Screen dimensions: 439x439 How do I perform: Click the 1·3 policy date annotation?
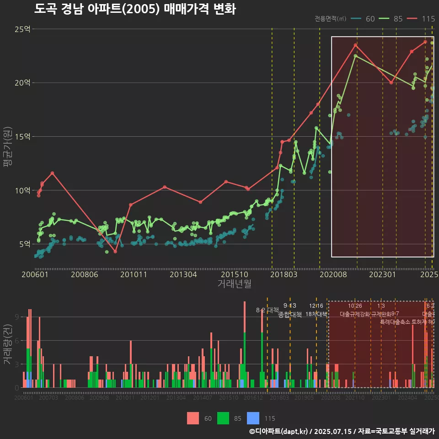(x=381, y=306)
